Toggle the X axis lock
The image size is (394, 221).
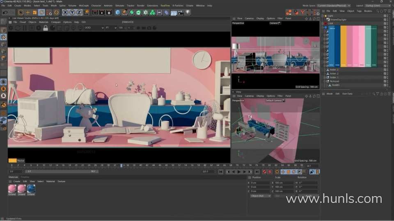coord(65,12)
